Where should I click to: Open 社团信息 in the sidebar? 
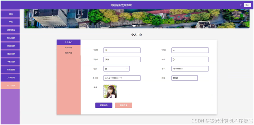[x=10, y=54]
